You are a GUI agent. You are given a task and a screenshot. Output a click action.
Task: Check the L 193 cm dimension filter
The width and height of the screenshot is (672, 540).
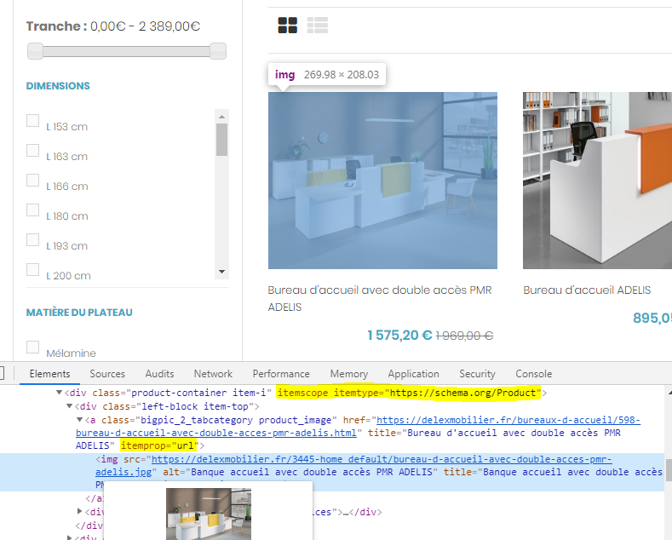point(33,239)
